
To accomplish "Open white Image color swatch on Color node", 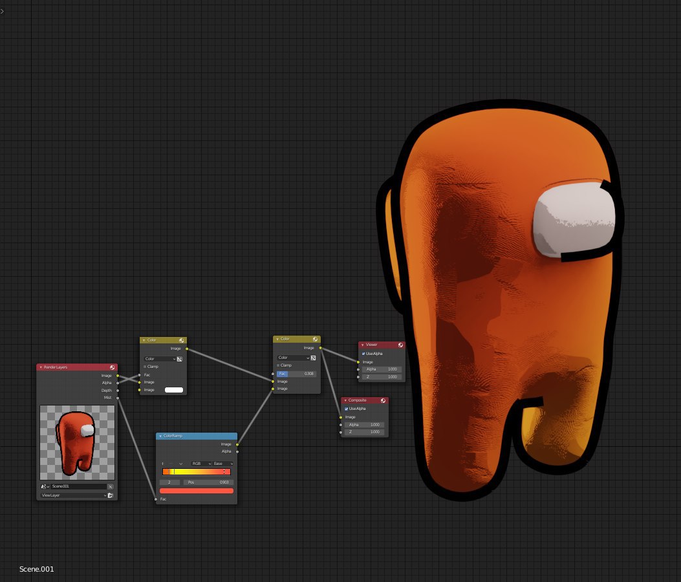I will [174, 390].
